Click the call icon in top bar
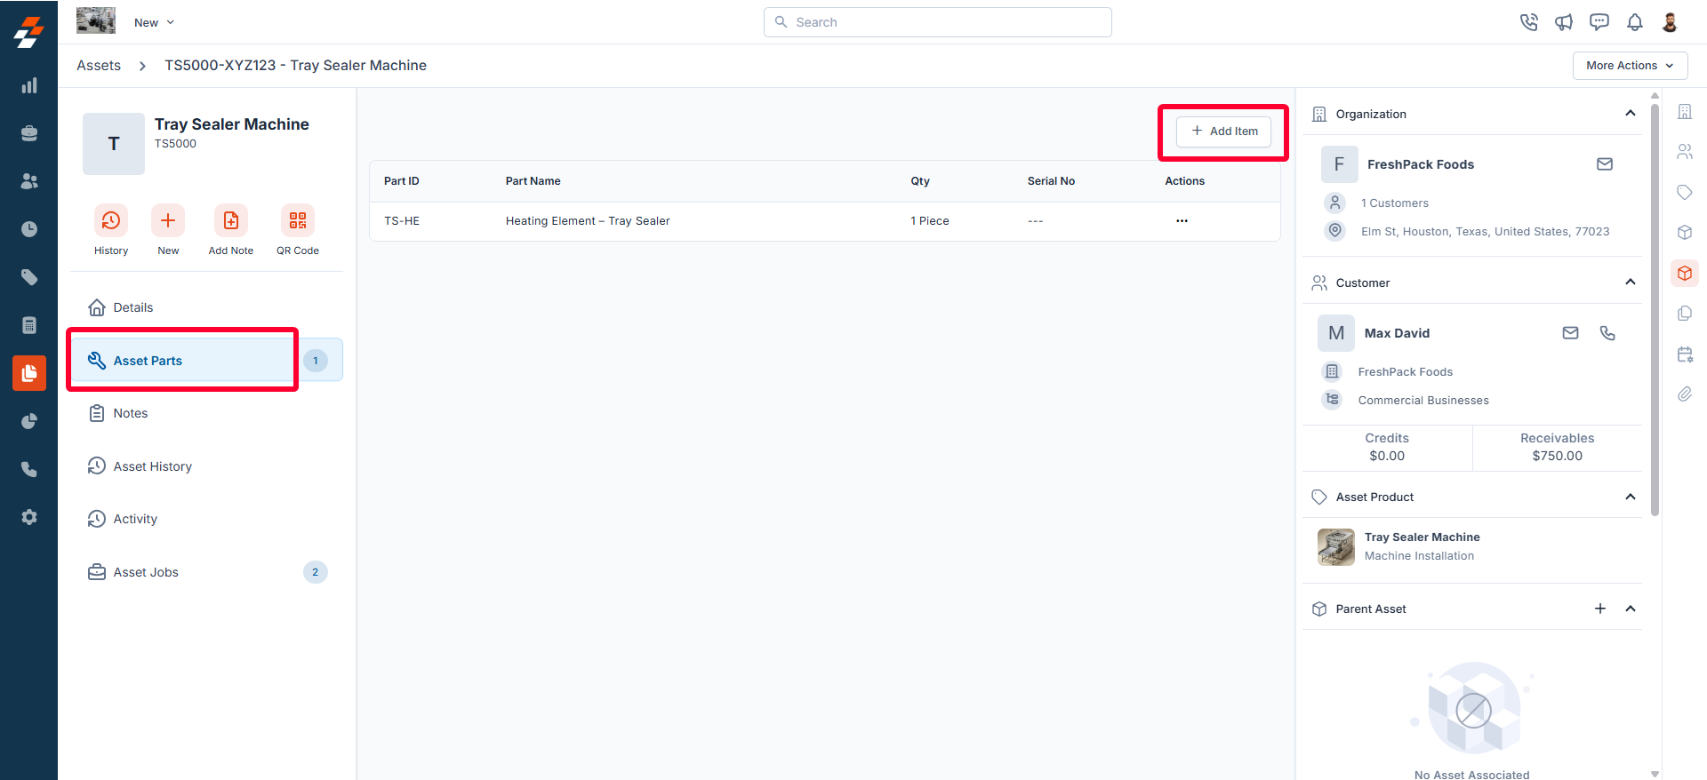Image resolution: width=1707 pixels, height=780 pixels. (1528, 22)
